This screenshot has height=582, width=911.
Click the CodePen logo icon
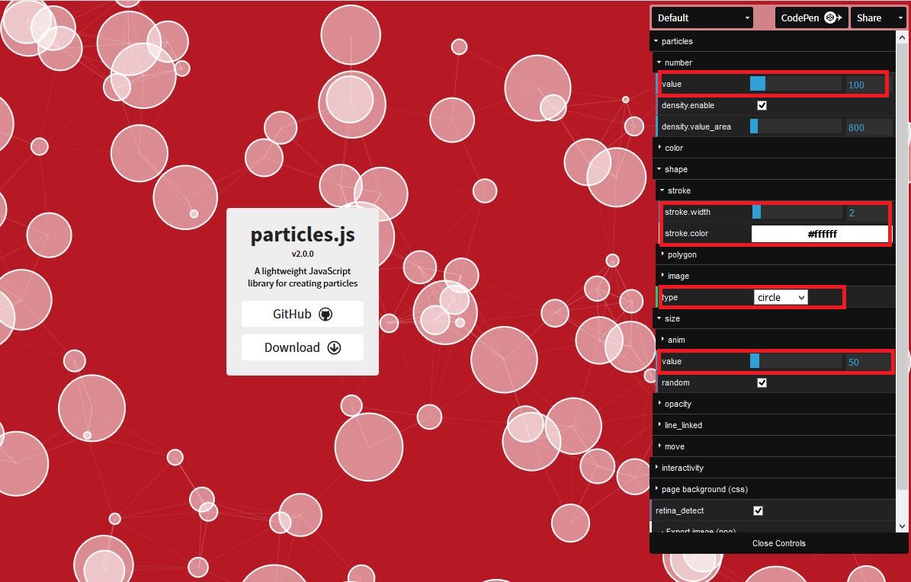pyautogui.click(x=833, y=18)
